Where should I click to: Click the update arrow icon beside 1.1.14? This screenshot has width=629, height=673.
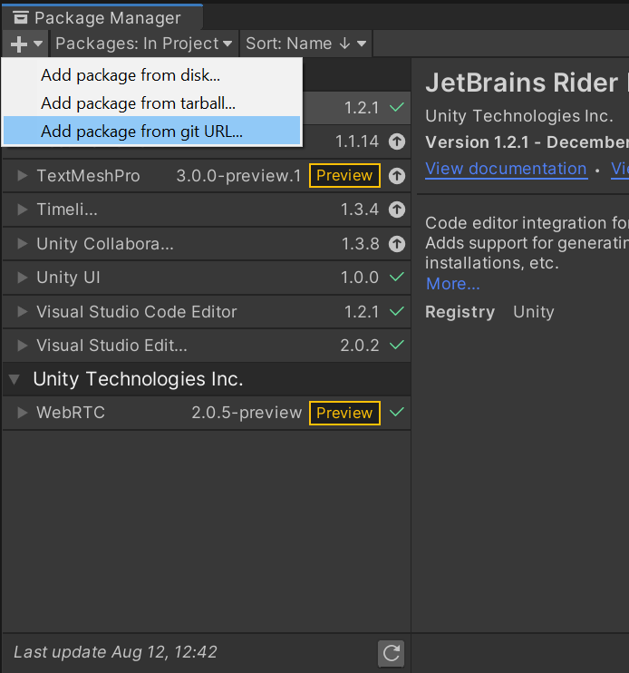pos(397,141)
